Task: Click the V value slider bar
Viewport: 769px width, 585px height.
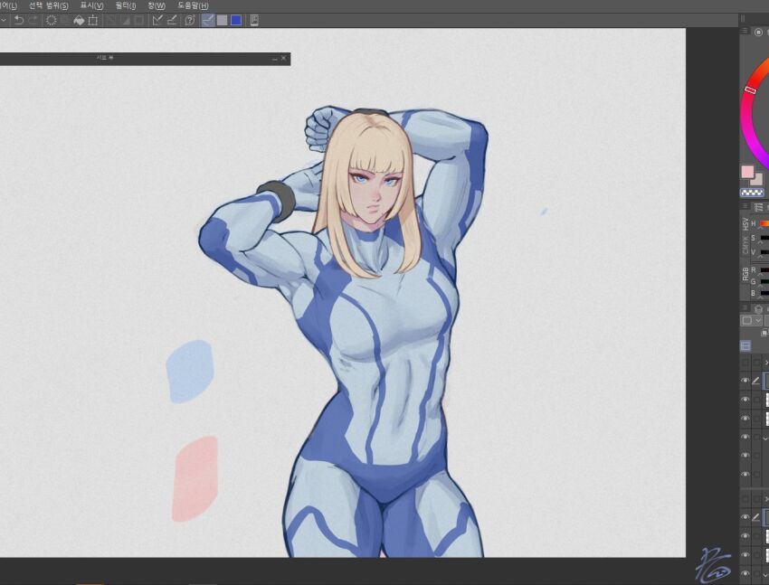Action: tap(764, 252)
